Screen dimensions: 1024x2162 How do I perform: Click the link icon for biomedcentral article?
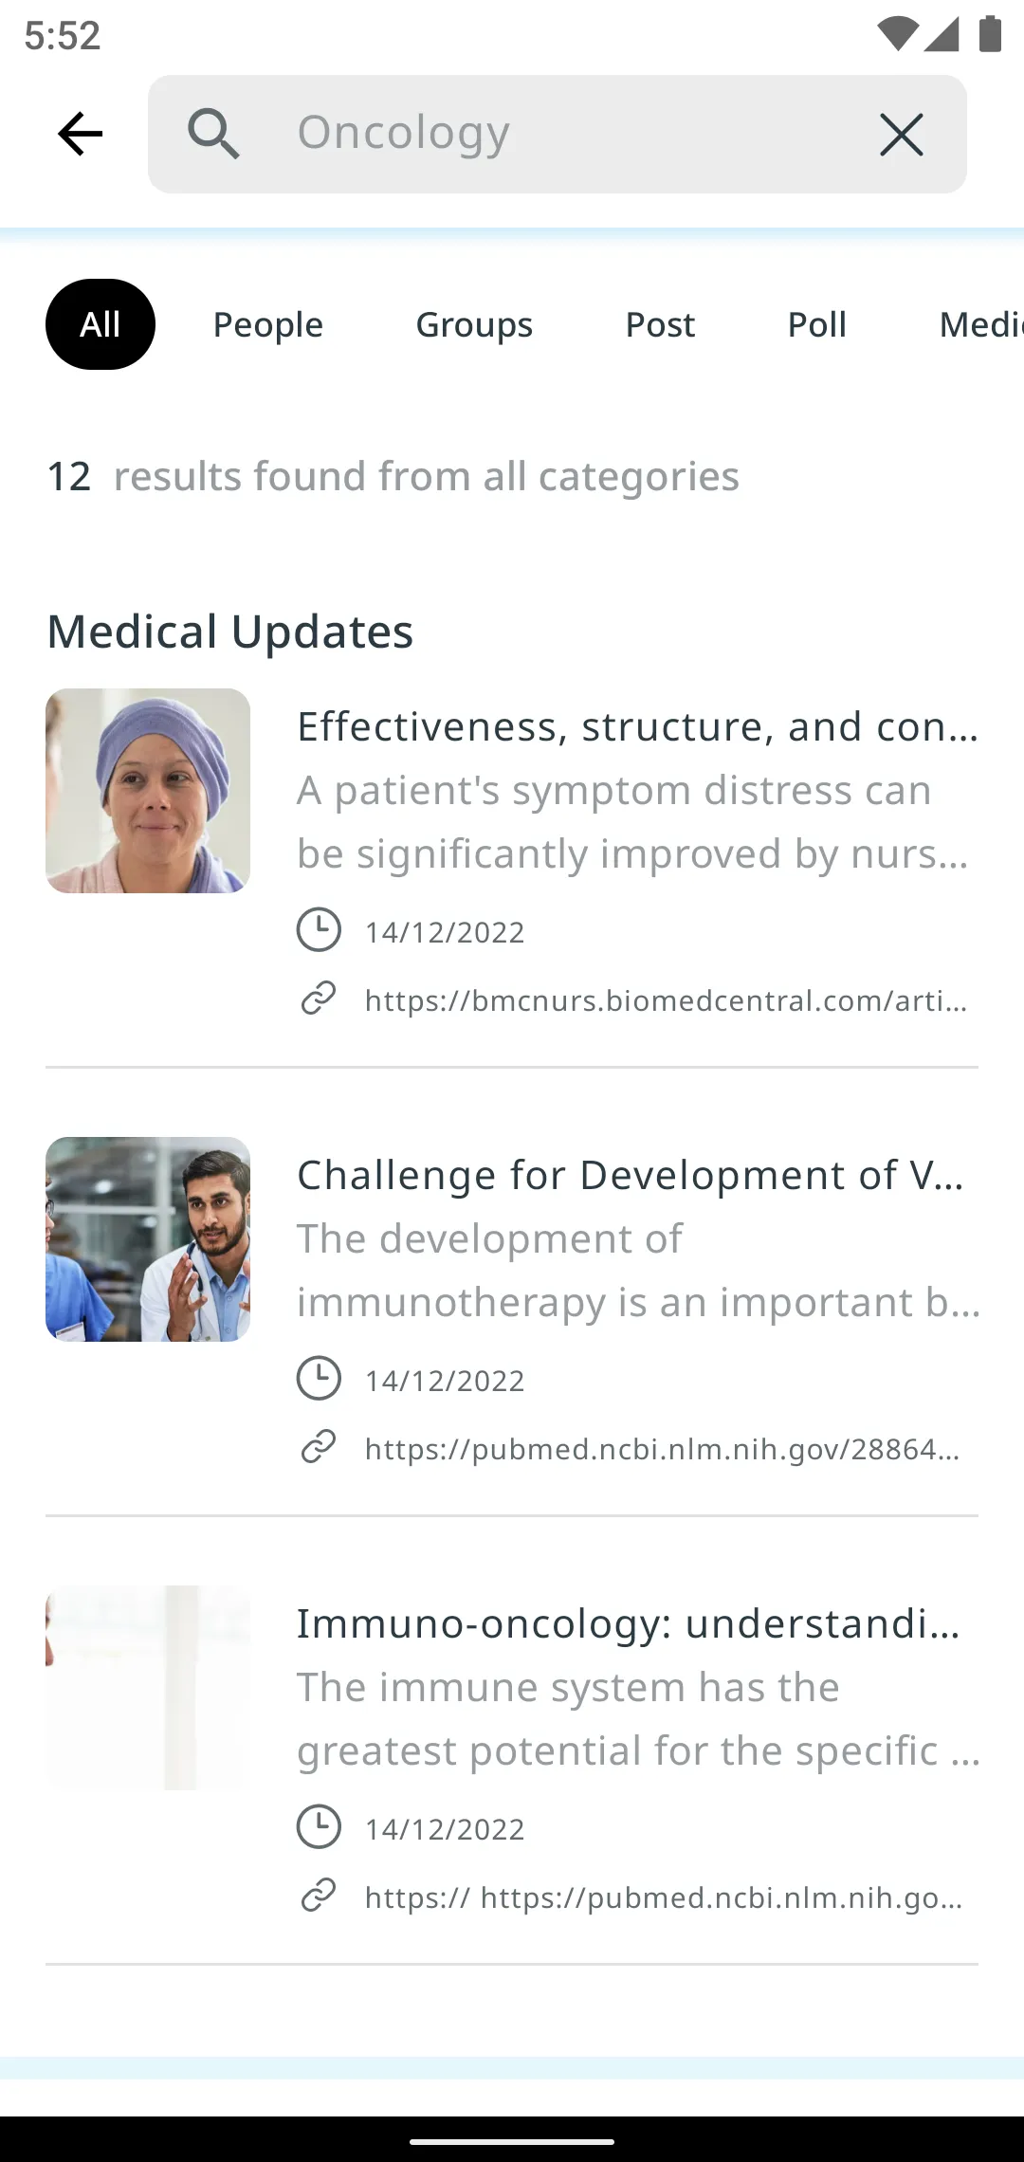(319, 999)
